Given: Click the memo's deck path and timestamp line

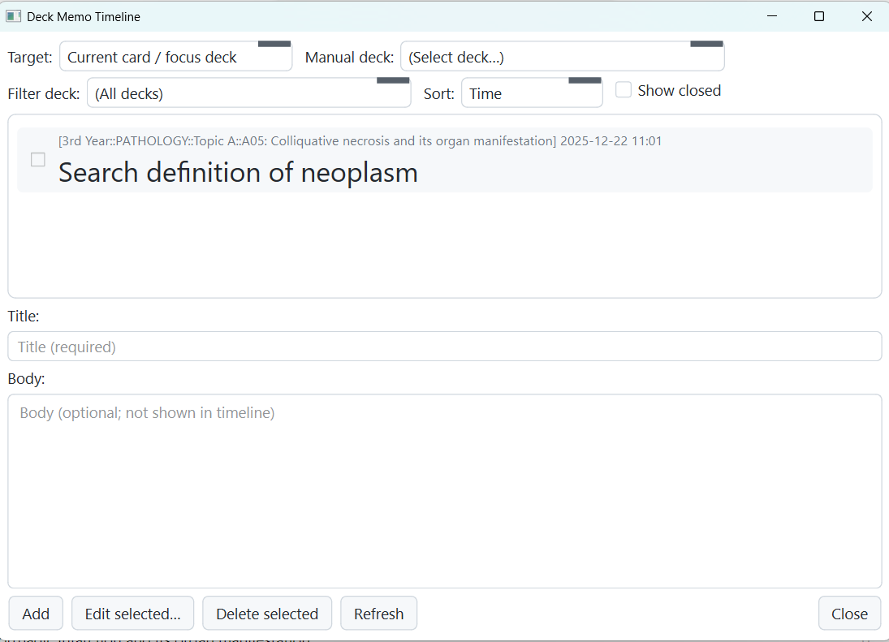Looking at the screenshot, I should coord(360,141).
